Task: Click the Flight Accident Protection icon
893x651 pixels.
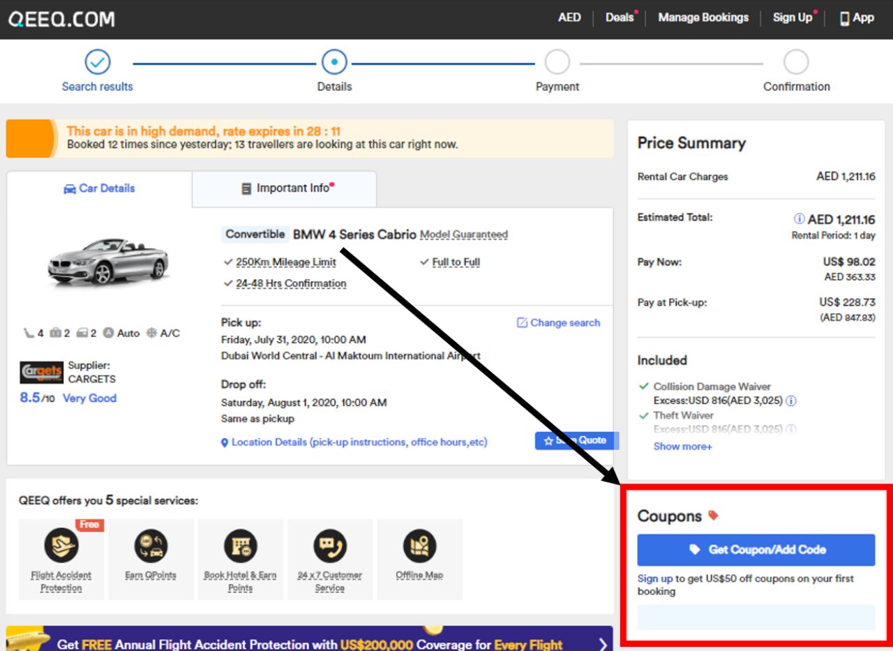Action: 61,546
